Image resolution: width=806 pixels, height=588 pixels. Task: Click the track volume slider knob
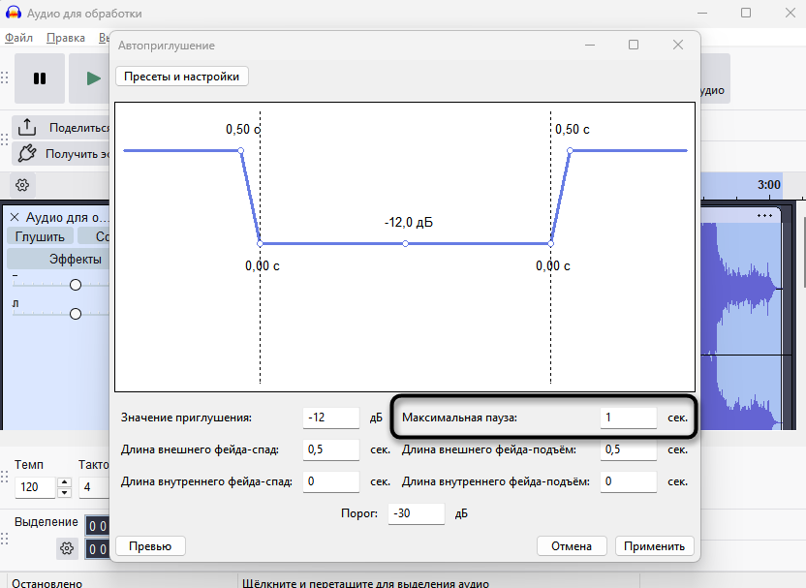click(x=76, y=285)
